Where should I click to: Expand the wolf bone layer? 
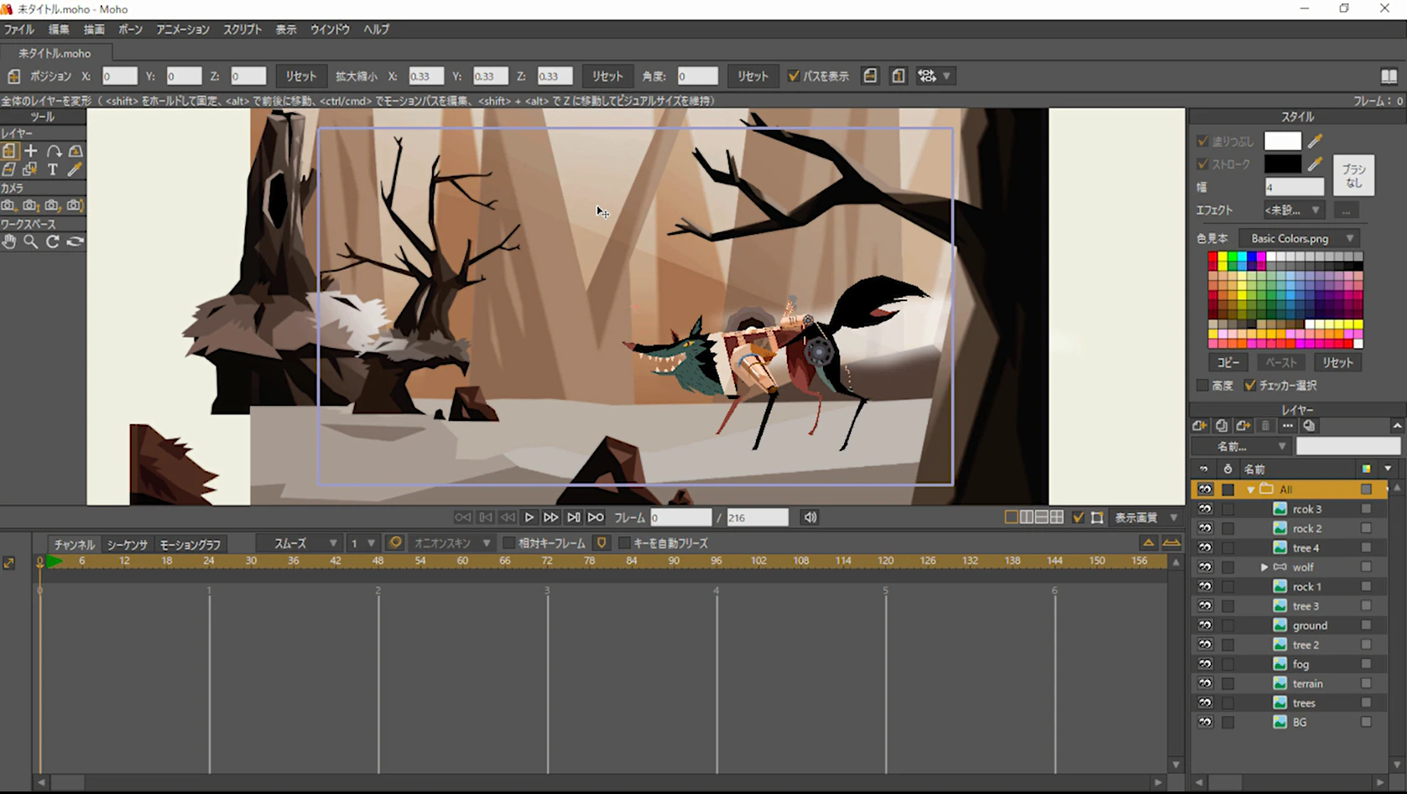point(1264,568)
